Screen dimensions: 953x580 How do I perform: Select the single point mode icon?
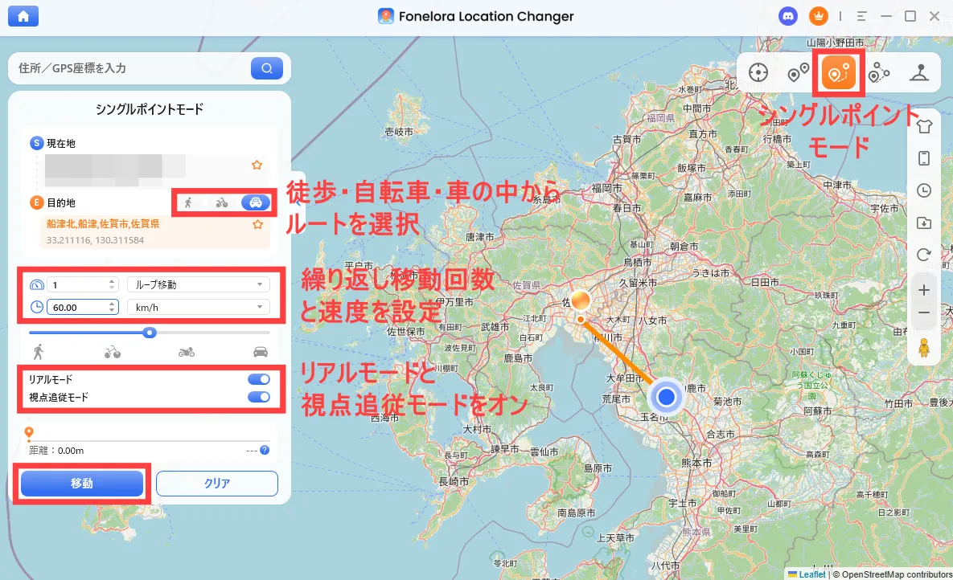coord(839,73)
